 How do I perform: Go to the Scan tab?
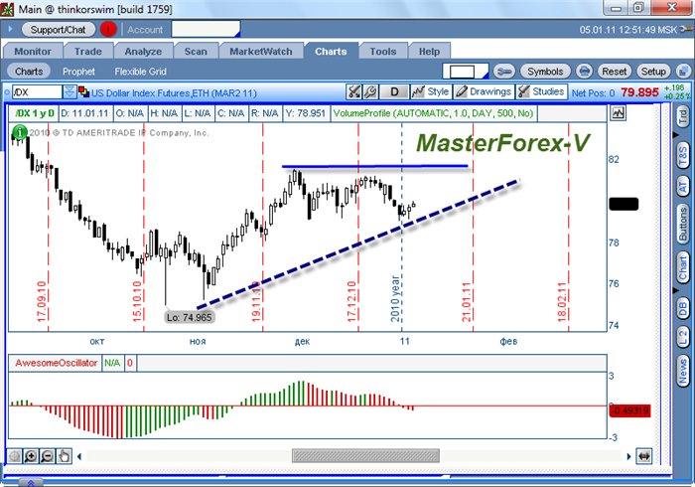(x=196, y=52)
